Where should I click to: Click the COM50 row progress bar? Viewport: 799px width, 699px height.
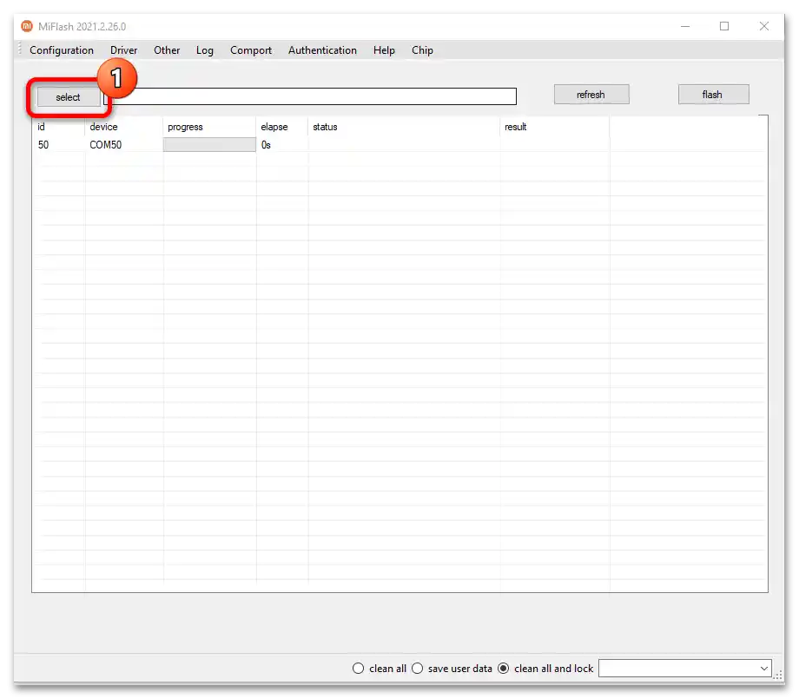click(x=209, y=145)
